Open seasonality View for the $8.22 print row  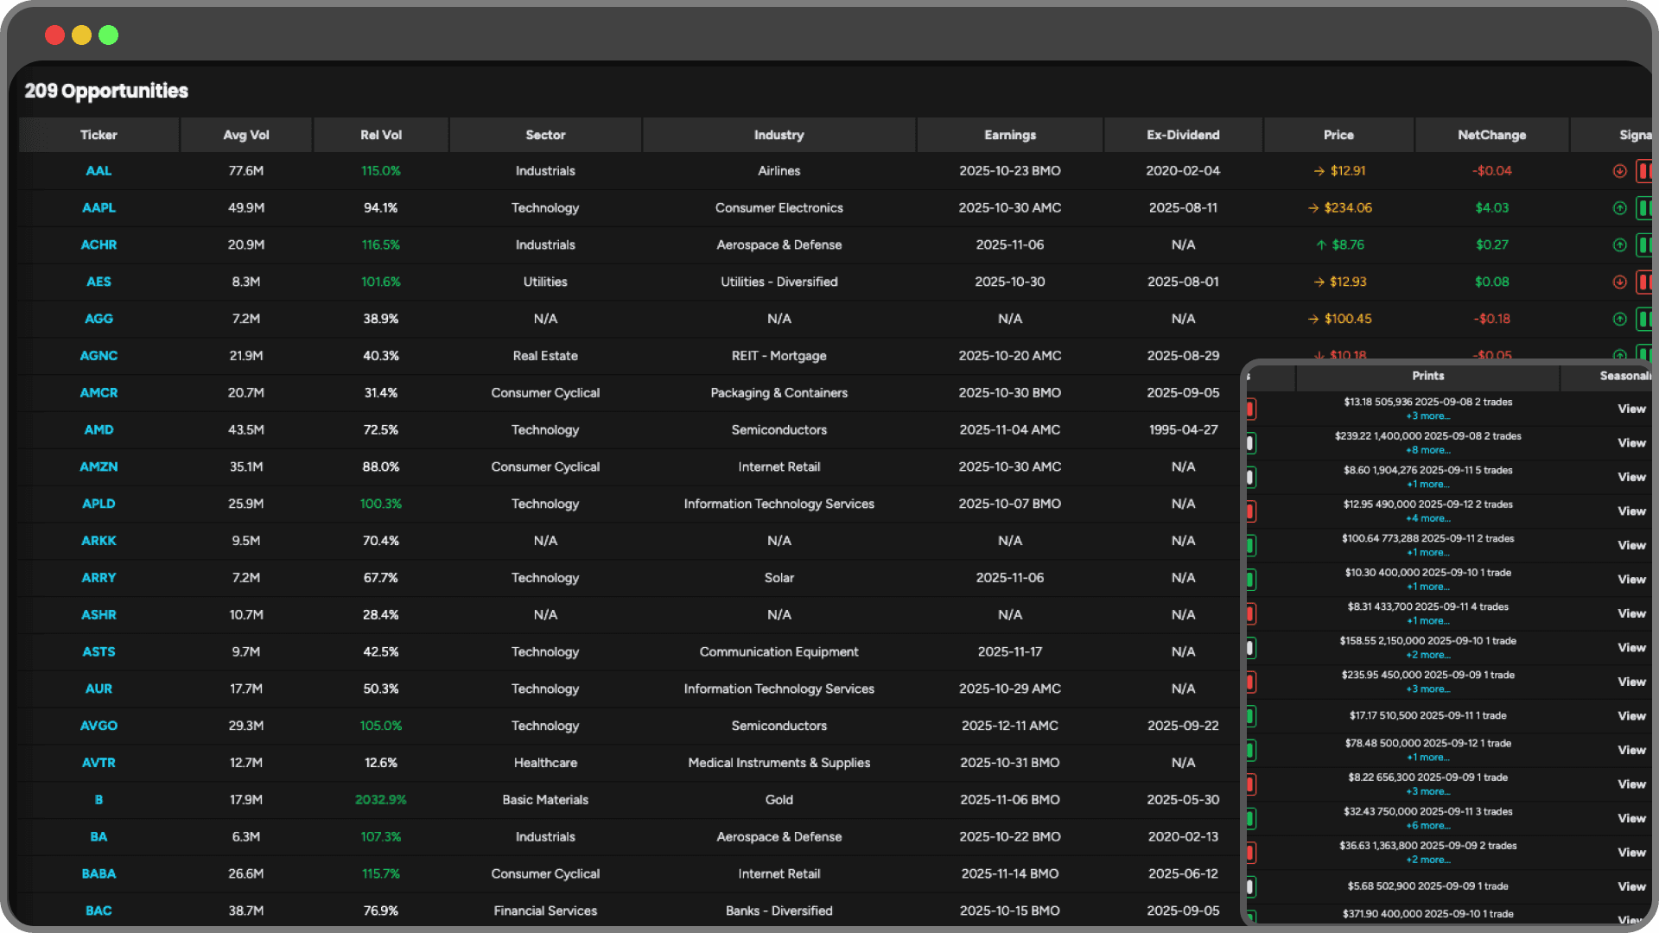1631,784
